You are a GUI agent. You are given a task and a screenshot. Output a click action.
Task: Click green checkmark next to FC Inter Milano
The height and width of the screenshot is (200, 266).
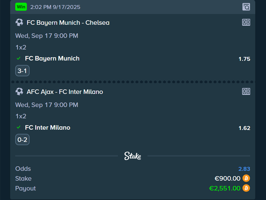tap(19, 127)
